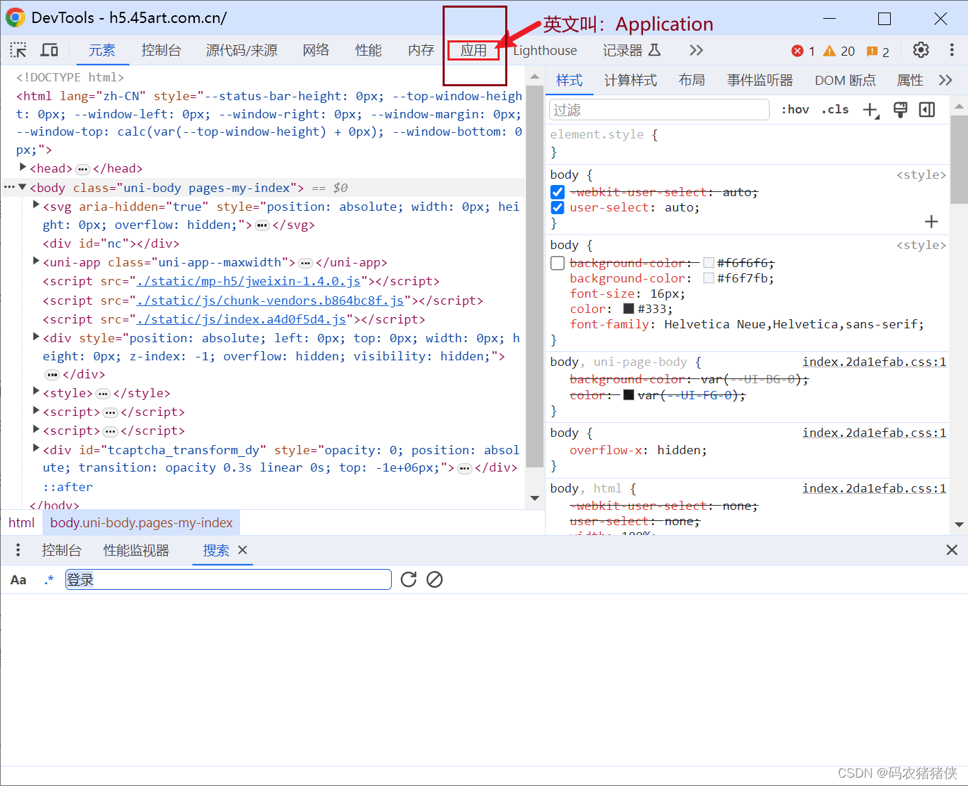Open the 应用 tab
Screen dimensions: 968x786
(473, 50)
